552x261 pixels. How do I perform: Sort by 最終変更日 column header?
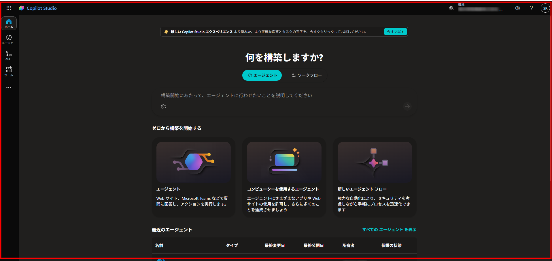pos(275,245)
